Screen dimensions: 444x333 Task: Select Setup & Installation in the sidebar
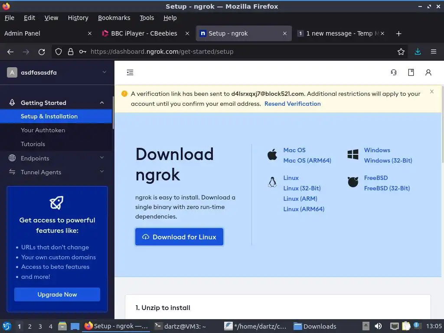[56, 116]
